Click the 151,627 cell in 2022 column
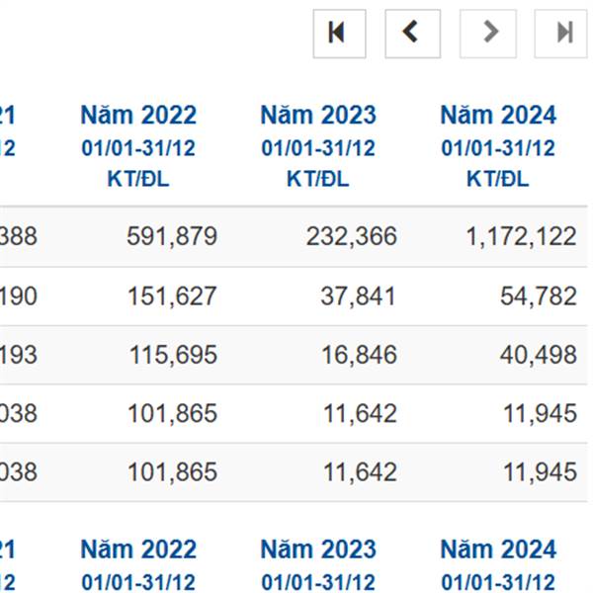This screenshot has height=593, width=593. pos(172,296)
